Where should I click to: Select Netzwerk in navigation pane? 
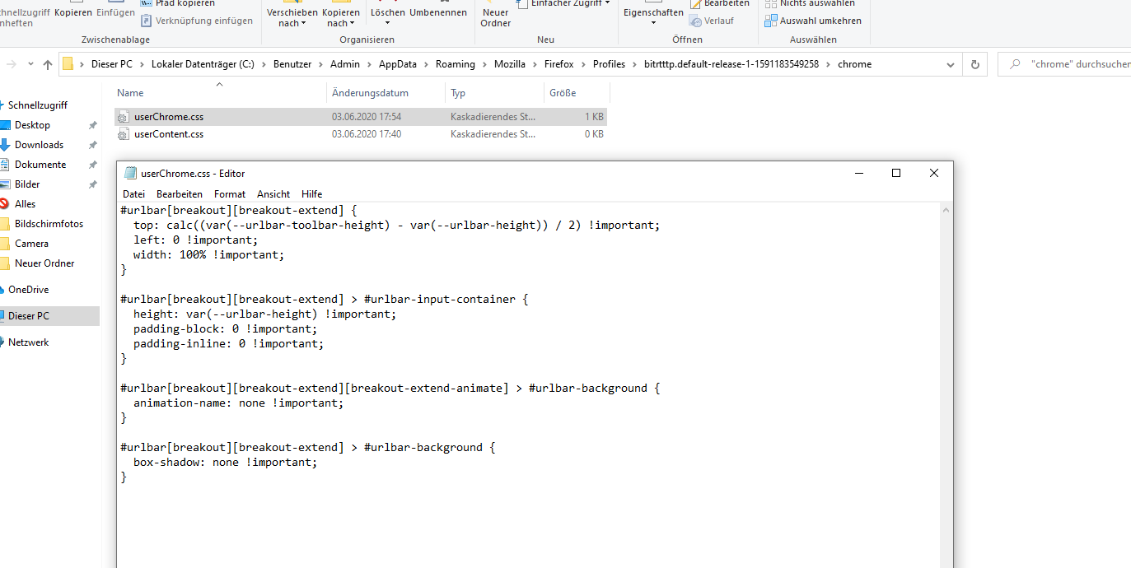click(28, 342)
